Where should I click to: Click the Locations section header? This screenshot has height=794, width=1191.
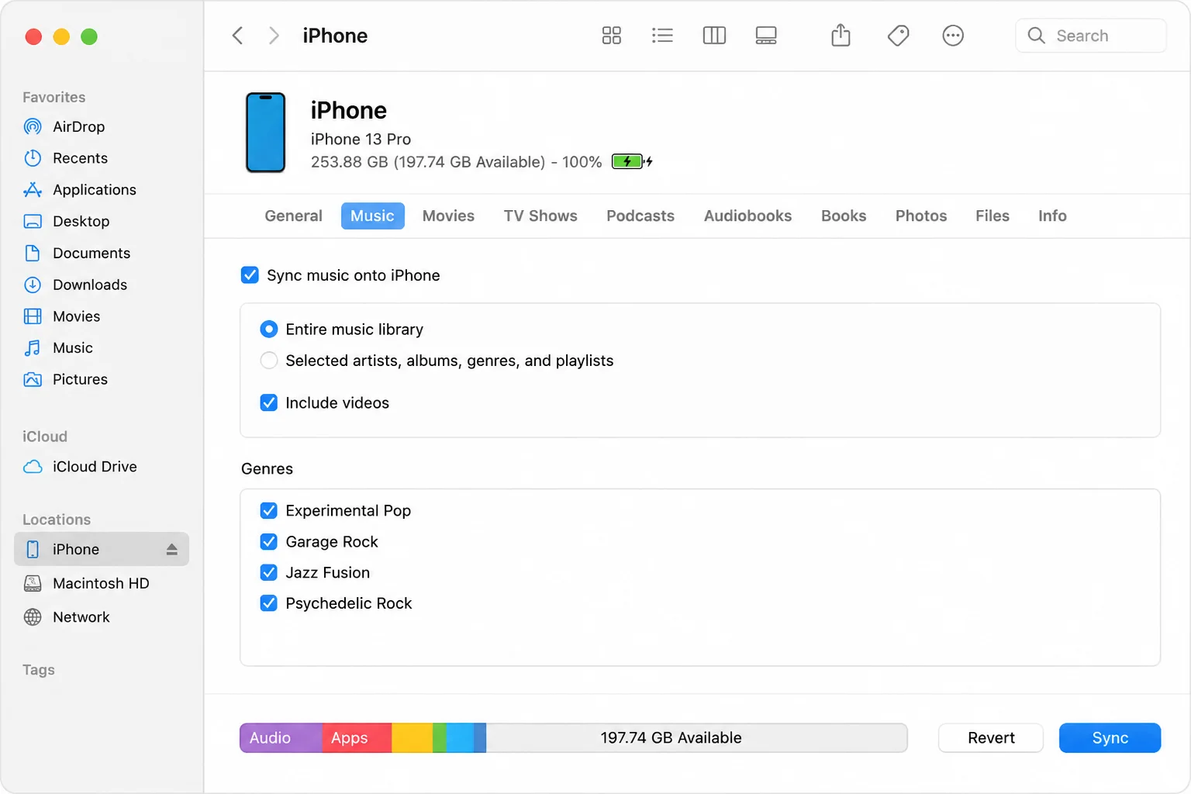coord(57,520)
